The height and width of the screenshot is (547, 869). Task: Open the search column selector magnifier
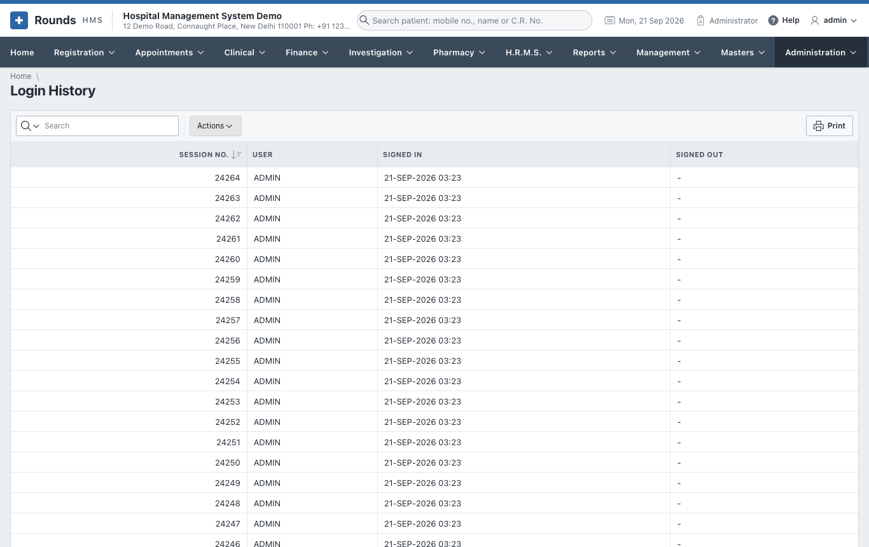point(30,126)
